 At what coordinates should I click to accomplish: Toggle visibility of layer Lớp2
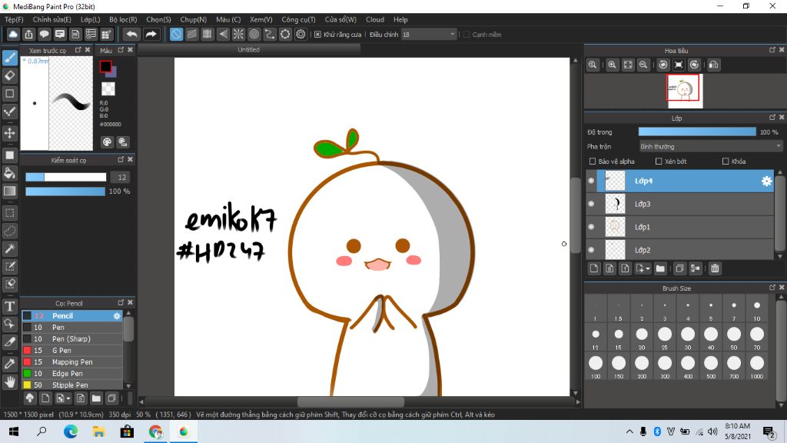591,250
